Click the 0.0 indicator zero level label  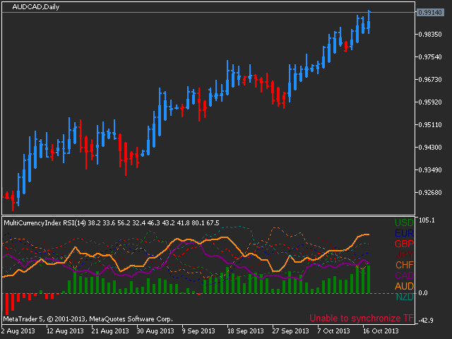click(424, 292)
